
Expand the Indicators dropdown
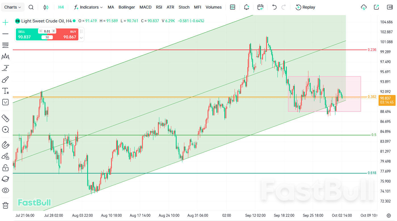pos(88,7)
